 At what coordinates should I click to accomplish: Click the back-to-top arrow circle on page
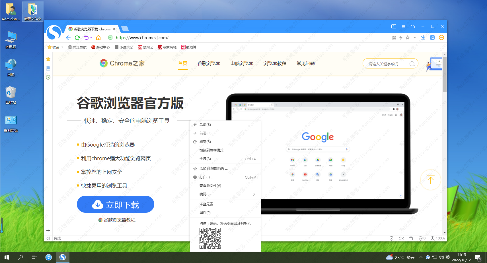[431, 180]
